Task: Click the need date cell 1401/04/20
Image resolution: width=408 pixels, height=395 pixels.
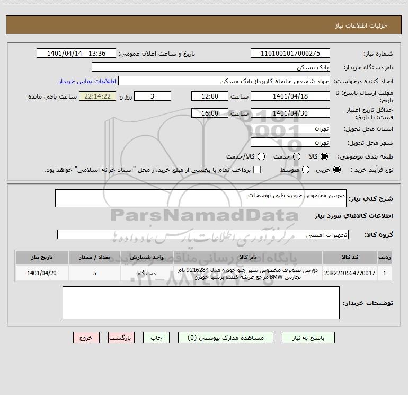Action: pos(42,273)
